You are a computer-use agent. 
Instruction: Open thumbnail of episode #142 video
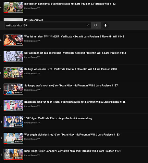tap(13, 40)
